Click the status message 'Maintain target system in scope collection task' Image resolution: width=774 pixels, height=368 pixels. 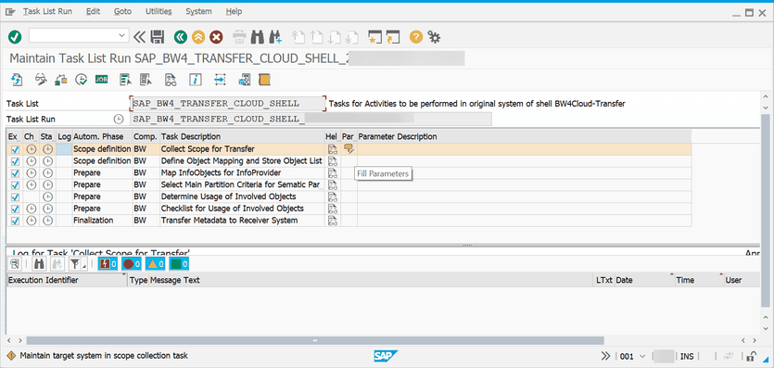pyautogui.click(x=104, y=356)
